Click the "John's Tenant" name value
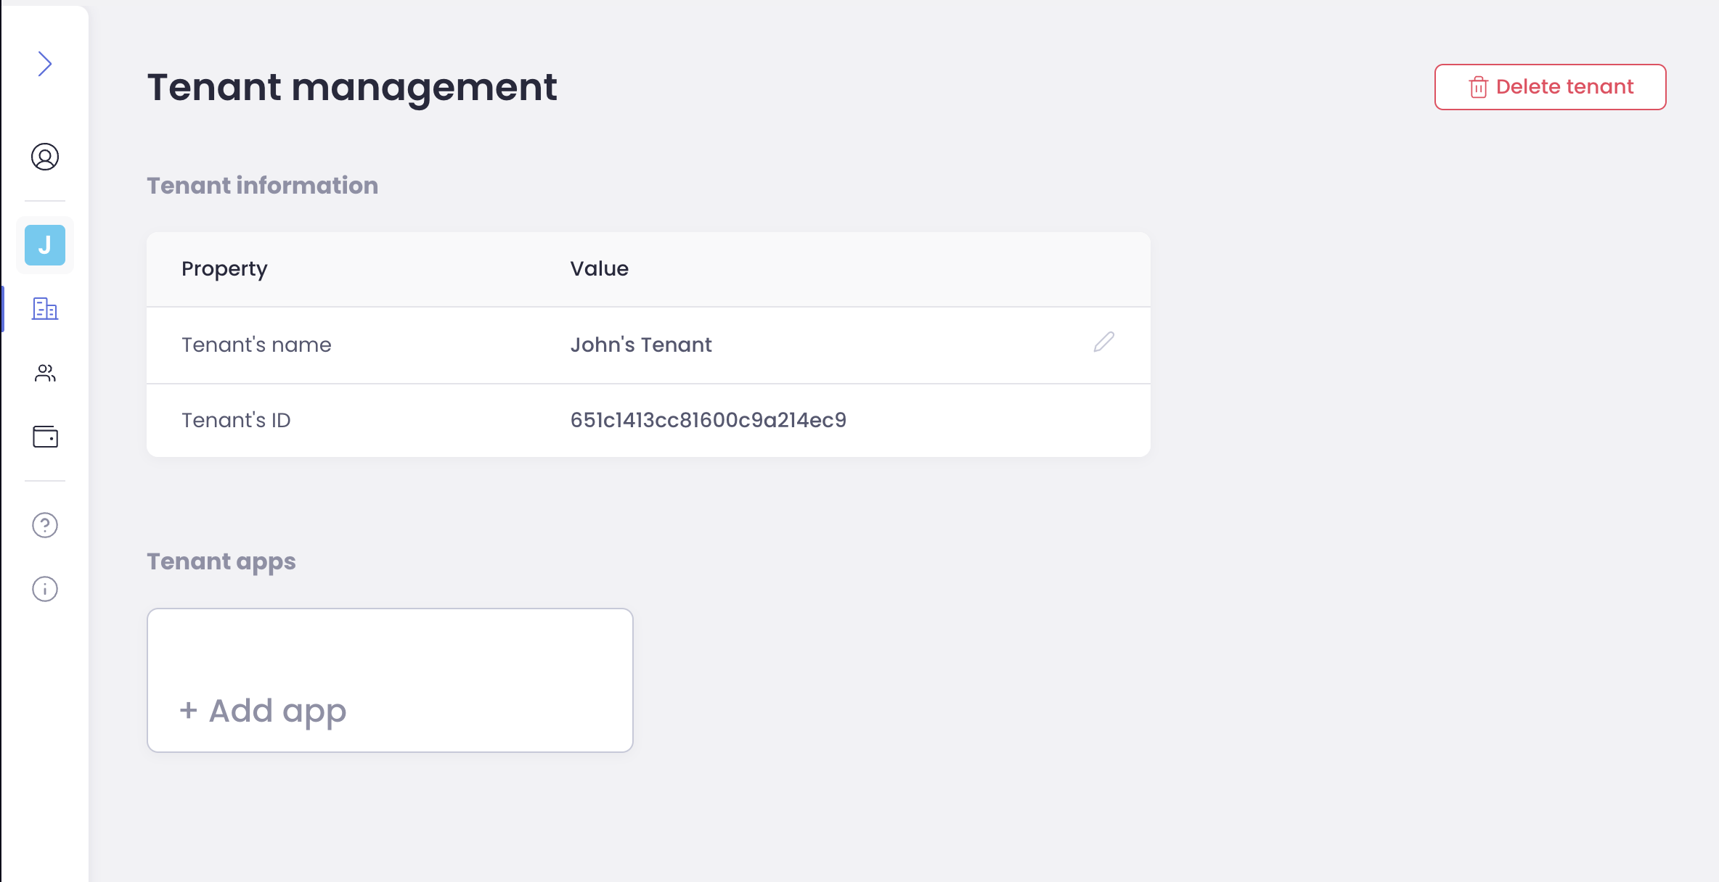Image resolution: width=1719 pixels, height=882 pixels. click(640, 345)
